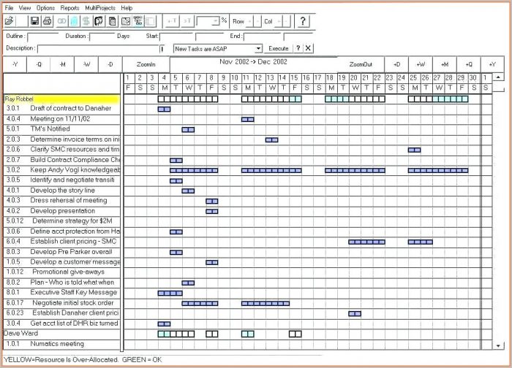Move back one day with -D
Image resolution: width=512 pixels, height=368 pixels.
click(110, 64)
